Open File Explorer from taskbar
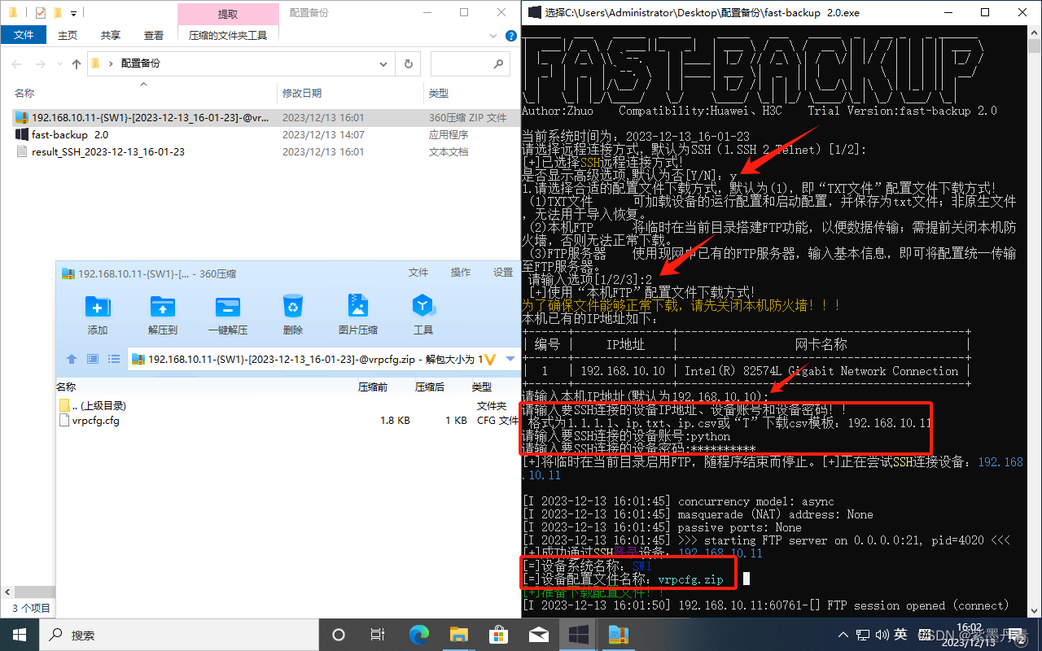Image resolution: width=1042 pixels, height=651 pixels. (458, 635)
